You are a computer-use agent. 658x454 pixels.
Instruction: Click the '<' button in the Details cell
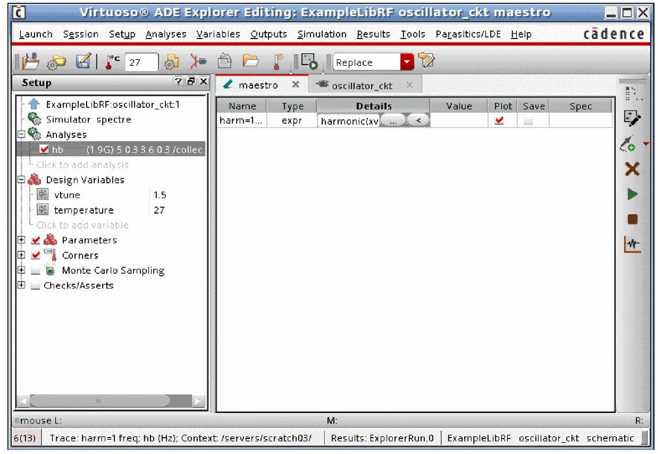[x=418, y=121]
